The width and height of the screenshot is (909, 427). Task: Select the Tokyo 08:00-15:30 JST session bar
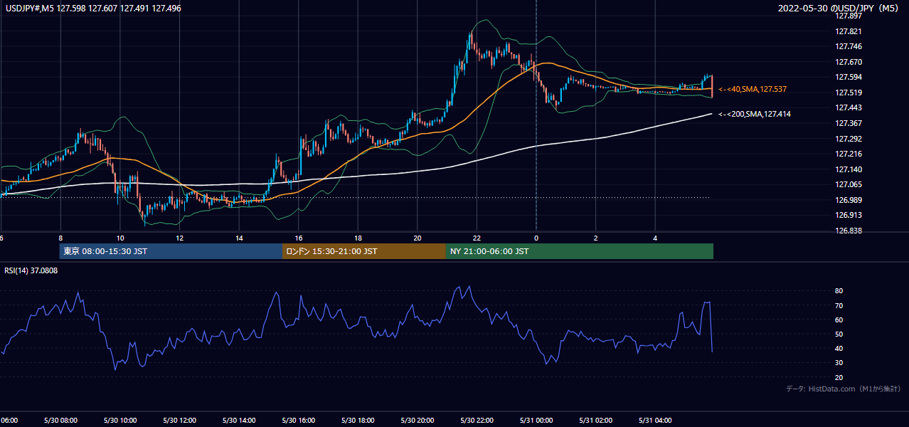[x=171, y=251]
